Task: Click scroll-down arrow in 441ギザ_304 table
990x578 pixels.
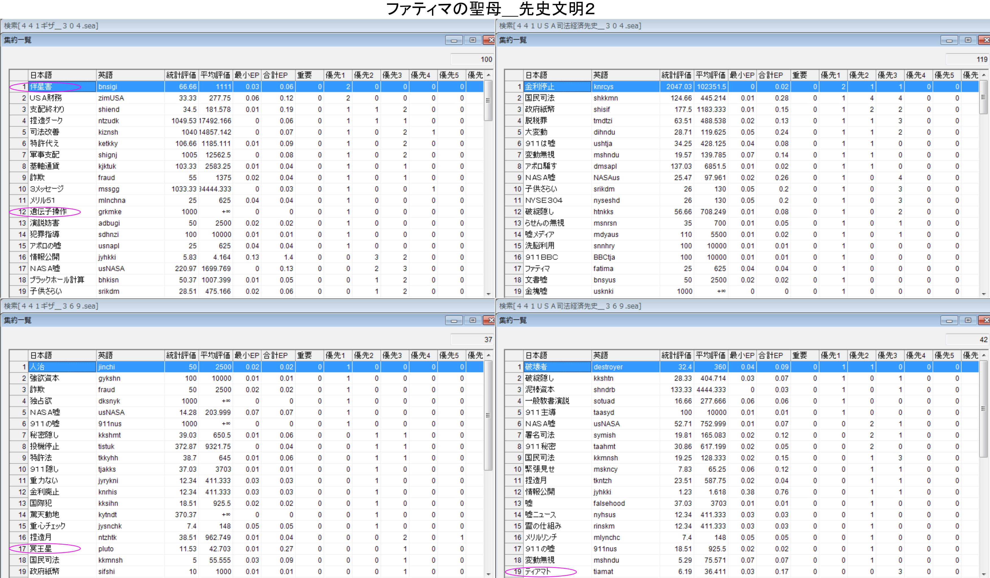Action: pos(488,294)
